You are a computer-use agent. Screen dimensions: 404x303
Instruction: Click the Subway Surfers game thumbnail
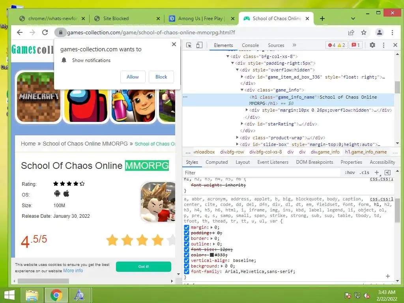tap(133, 106)
